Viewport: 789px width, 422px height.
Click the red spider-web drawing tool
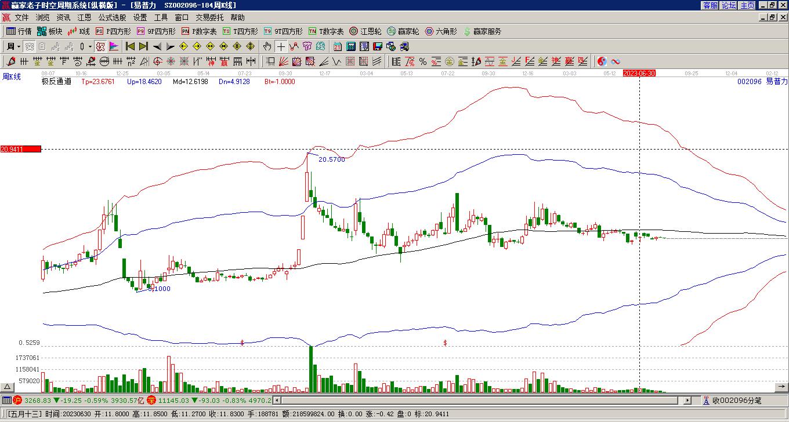(171, 61)
